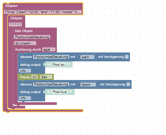This screenshot has width=166, height=135.
Task: Edit the 'Pool an' text string
Action: click(59, 65)
